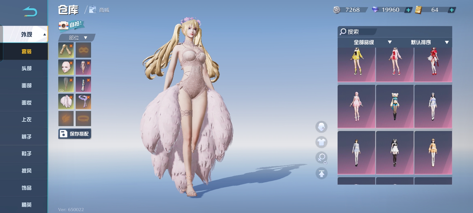Remove the equipped bodysuit item
Viewport: 473px width, 213px height.
pos(88,63)
